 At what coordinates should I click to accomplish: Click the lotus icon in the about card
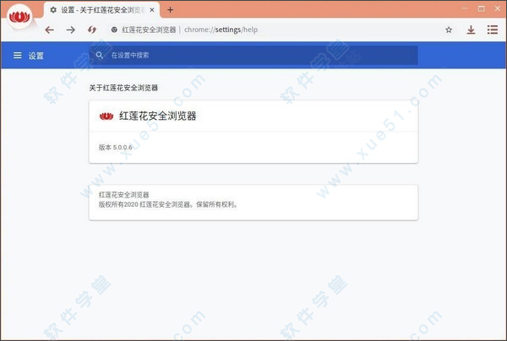106,116
